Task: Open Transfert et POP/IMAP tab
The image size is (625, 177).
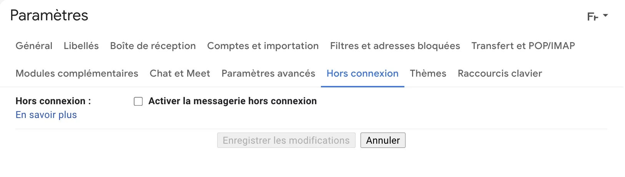Action: (523, 46)
